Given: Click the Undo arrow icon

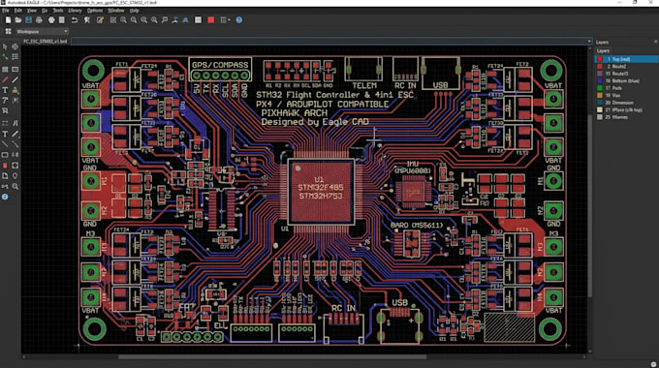Looking at the screenshot, I should point(75,19).
